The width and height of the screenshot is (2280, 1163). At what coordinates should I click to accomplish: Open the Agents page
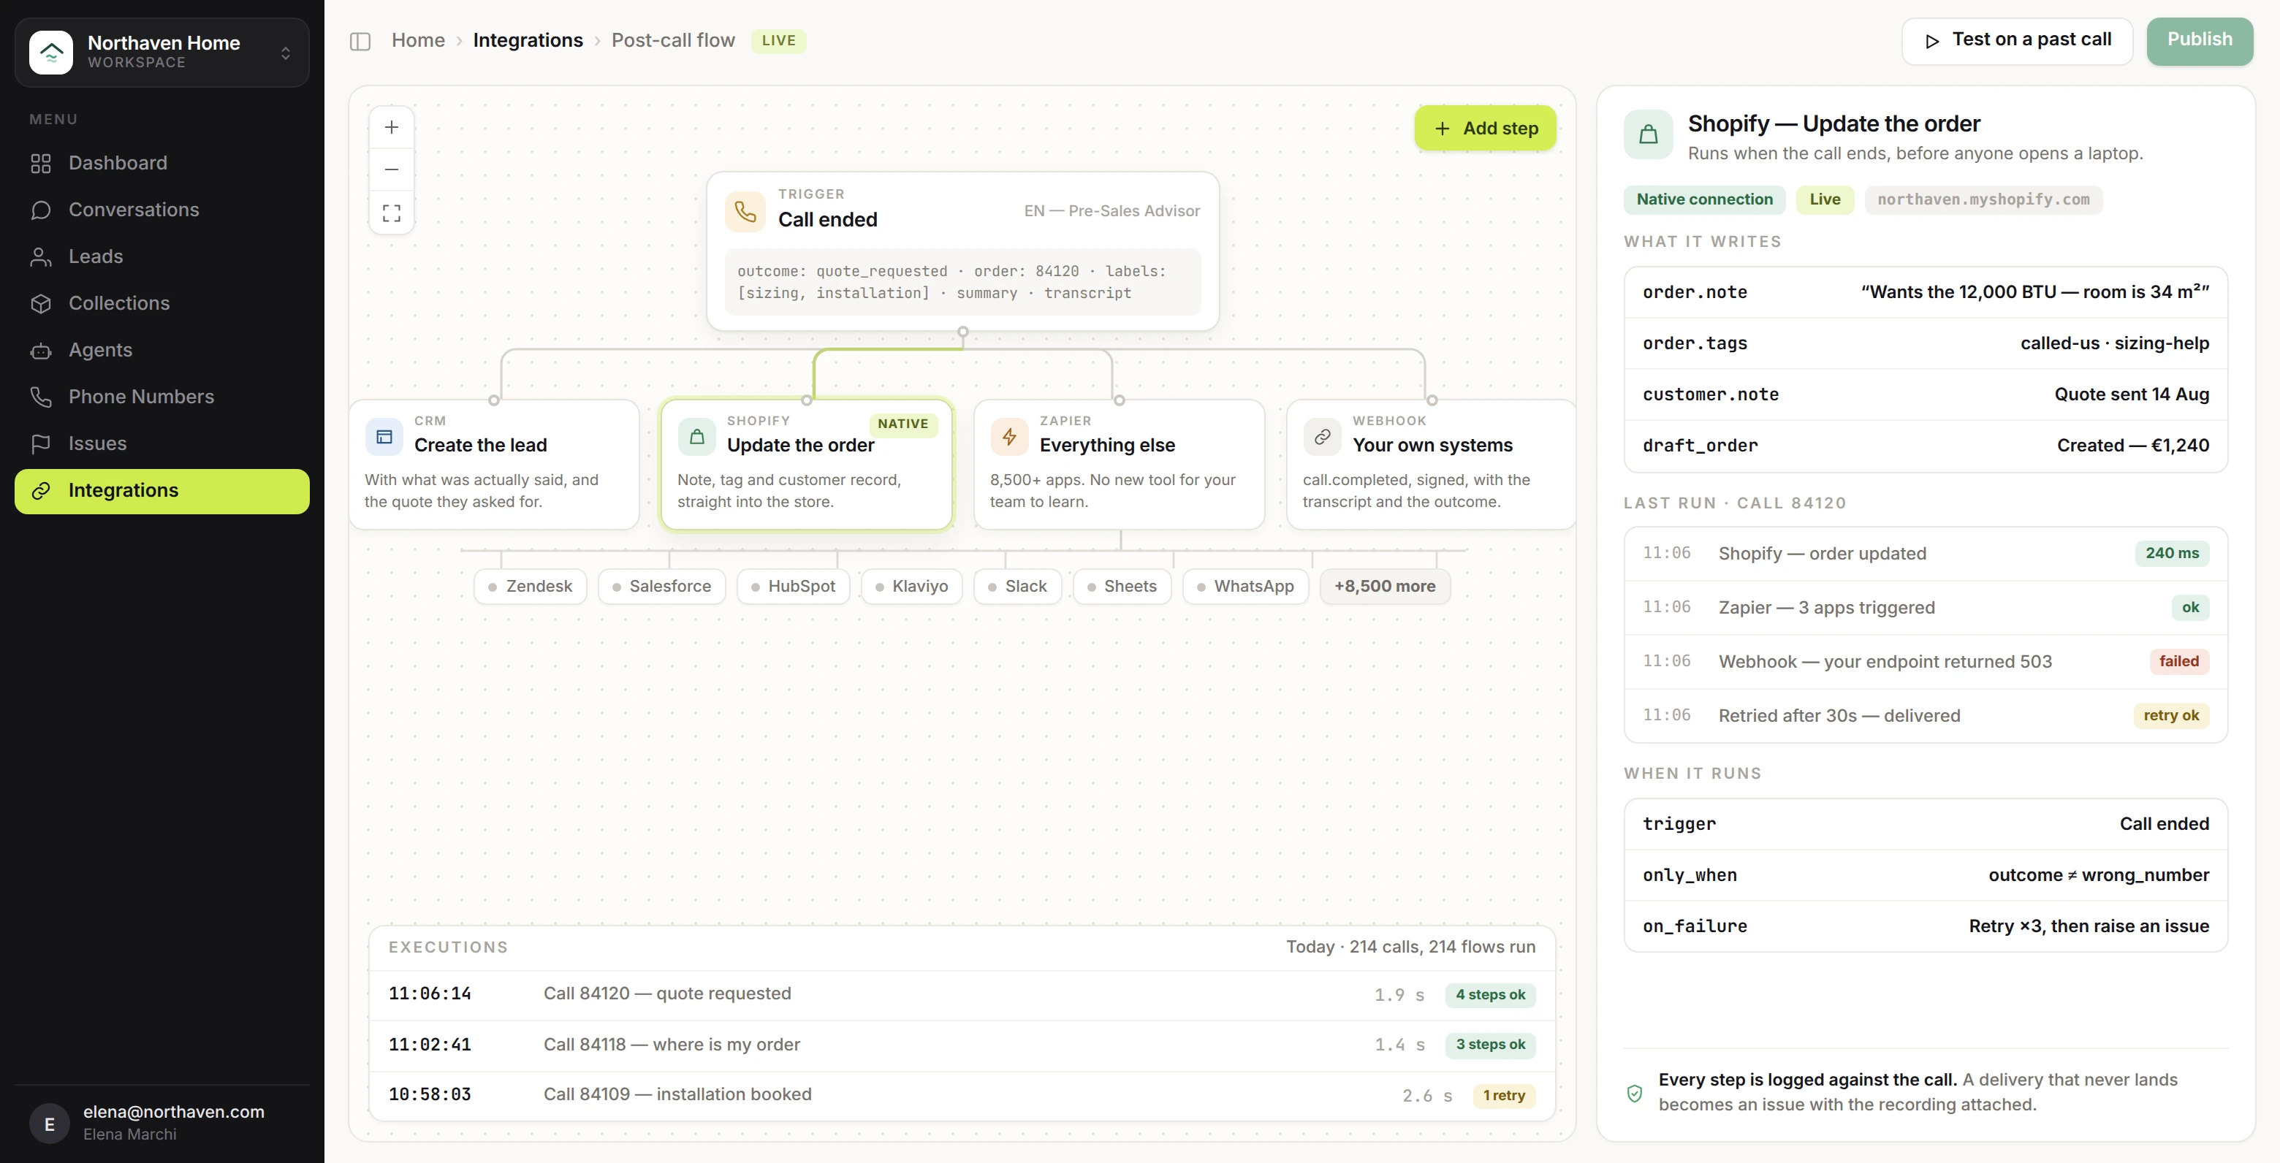point(162,351)
